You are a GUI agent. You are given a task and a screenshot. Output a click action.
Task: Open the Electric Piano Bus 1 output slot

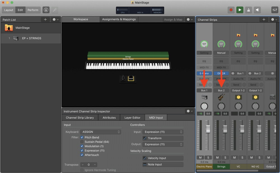click(204, 90)
